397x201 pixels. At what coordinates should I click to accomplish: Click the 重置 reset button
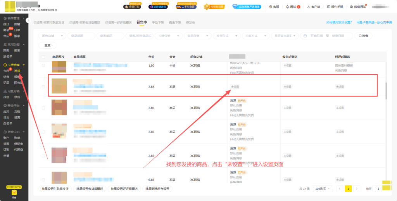pyautogui.click(x=47, y=46)
